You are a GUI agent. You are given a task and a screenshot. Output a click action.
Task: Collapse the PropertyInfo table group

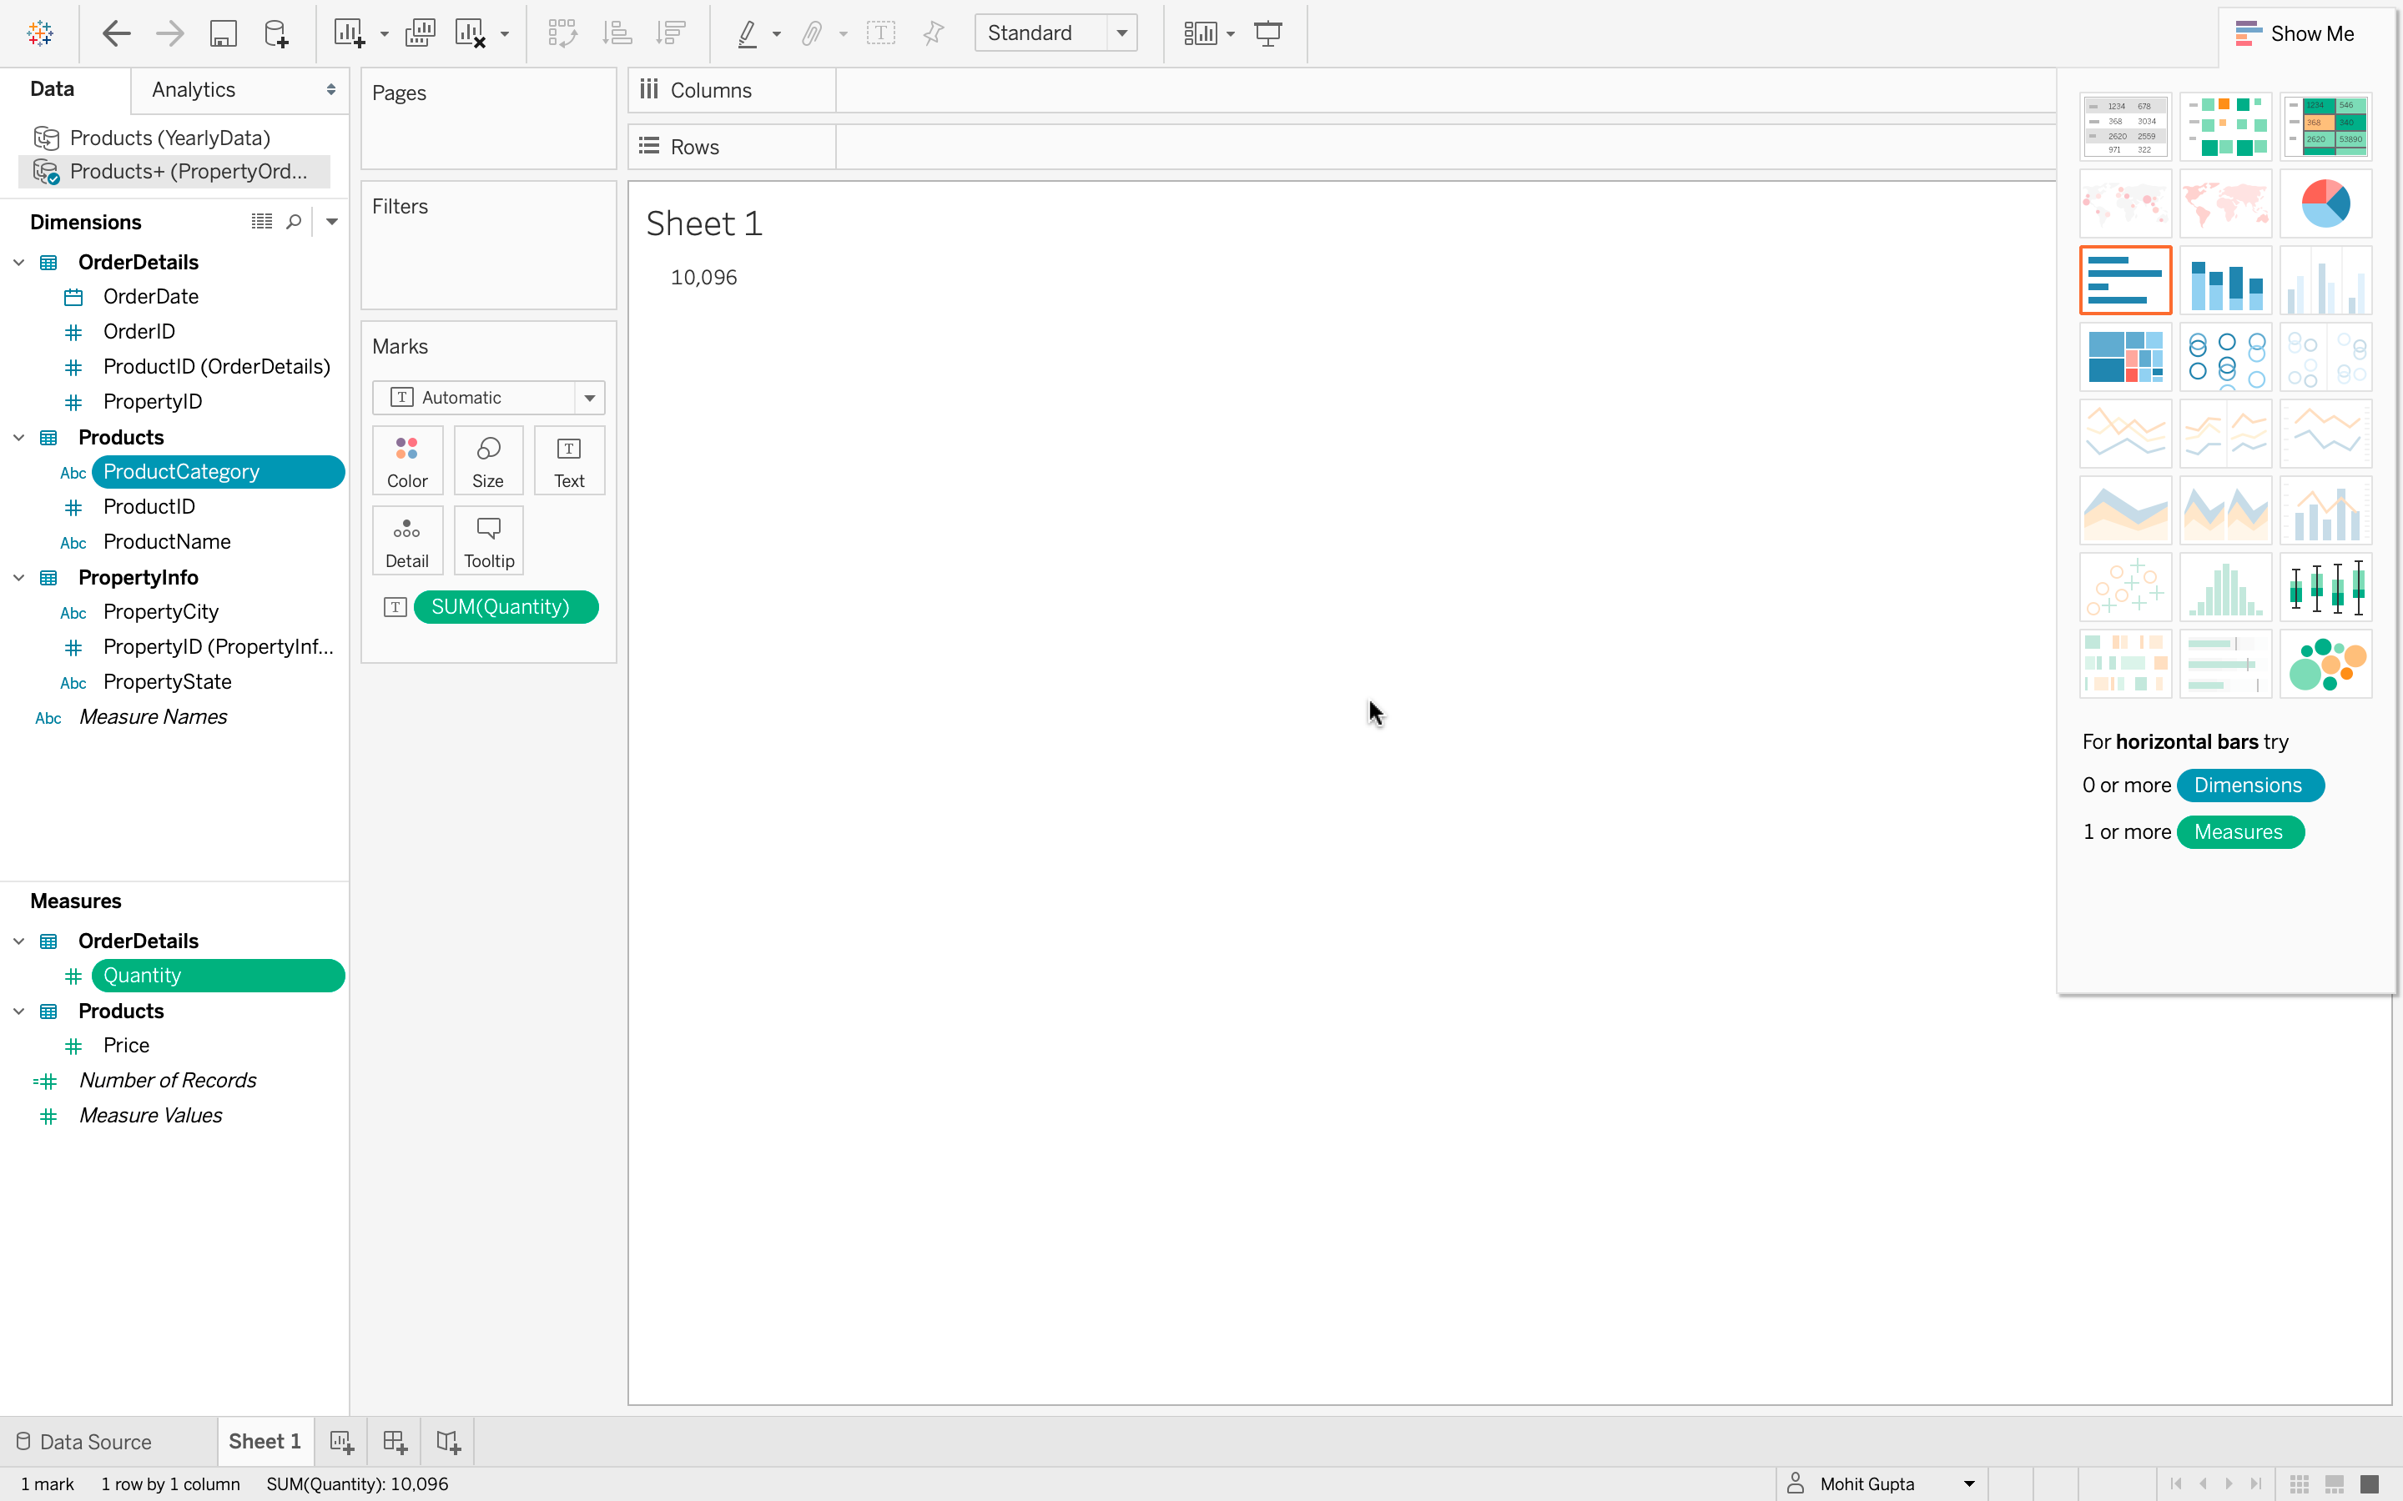[19, 578]
